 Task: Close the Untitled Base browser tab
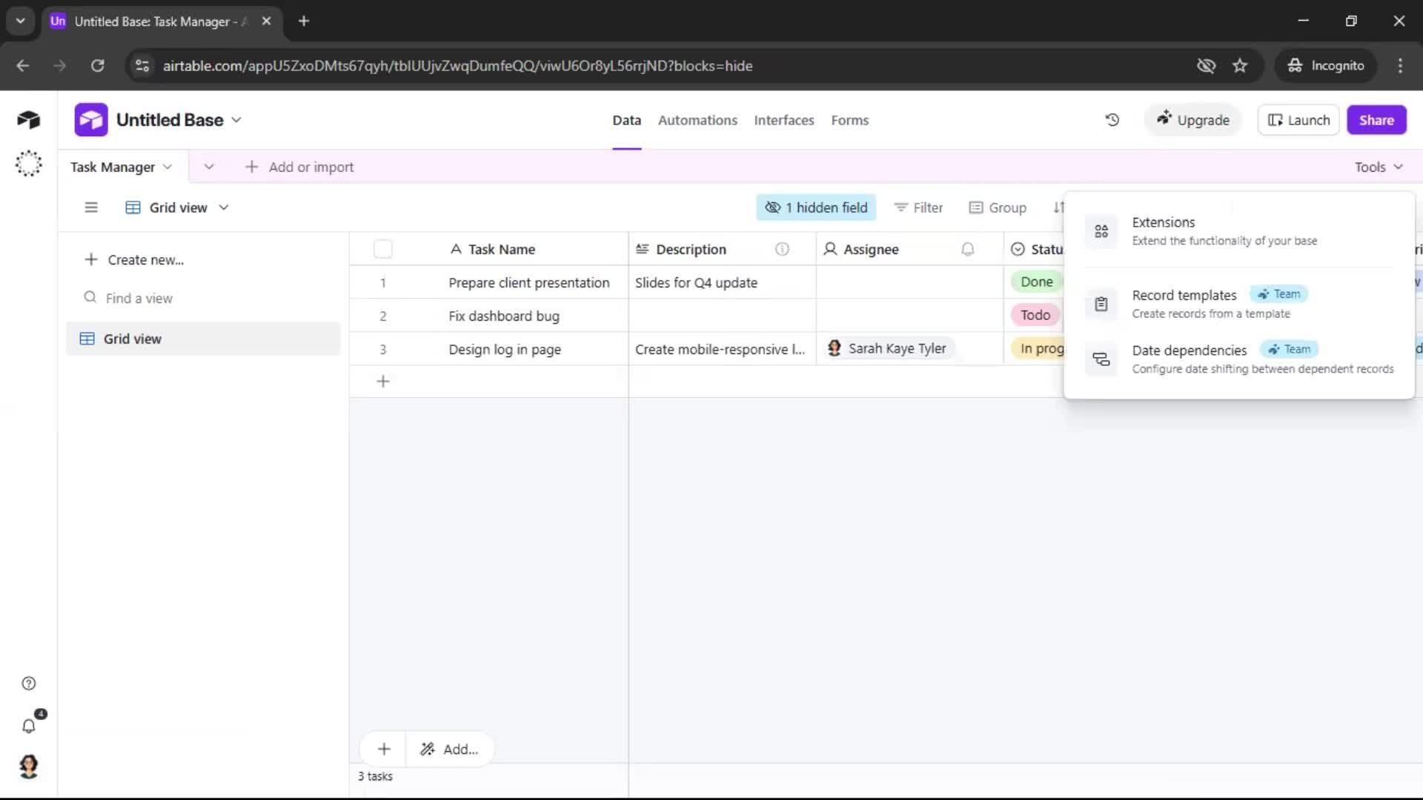tap(266, 21)
